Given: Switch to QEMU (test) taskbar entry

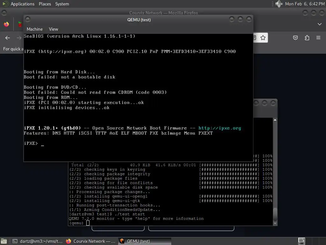Looking at the screenshot, I should click(x=145, y=241).
